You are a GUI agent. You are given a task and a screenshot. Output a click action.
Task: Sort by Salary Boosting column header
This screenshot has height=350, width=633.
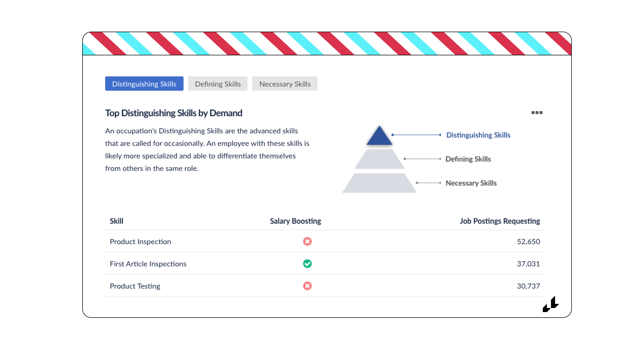(295, 221)
